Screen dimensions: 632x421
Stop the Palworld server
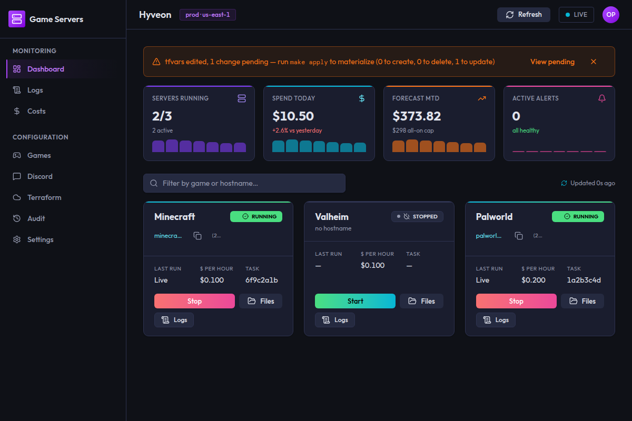point(516,301)
